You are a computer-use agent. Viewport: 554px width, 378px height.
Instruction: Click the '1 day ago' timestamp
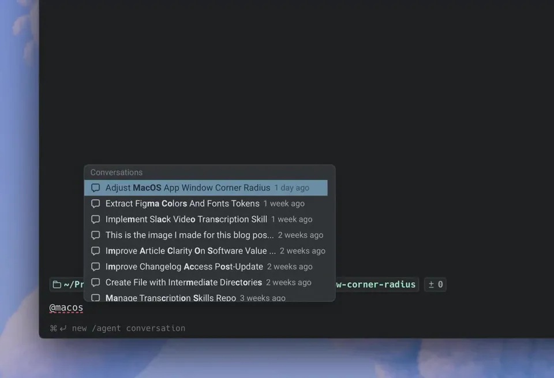[292, 188]
